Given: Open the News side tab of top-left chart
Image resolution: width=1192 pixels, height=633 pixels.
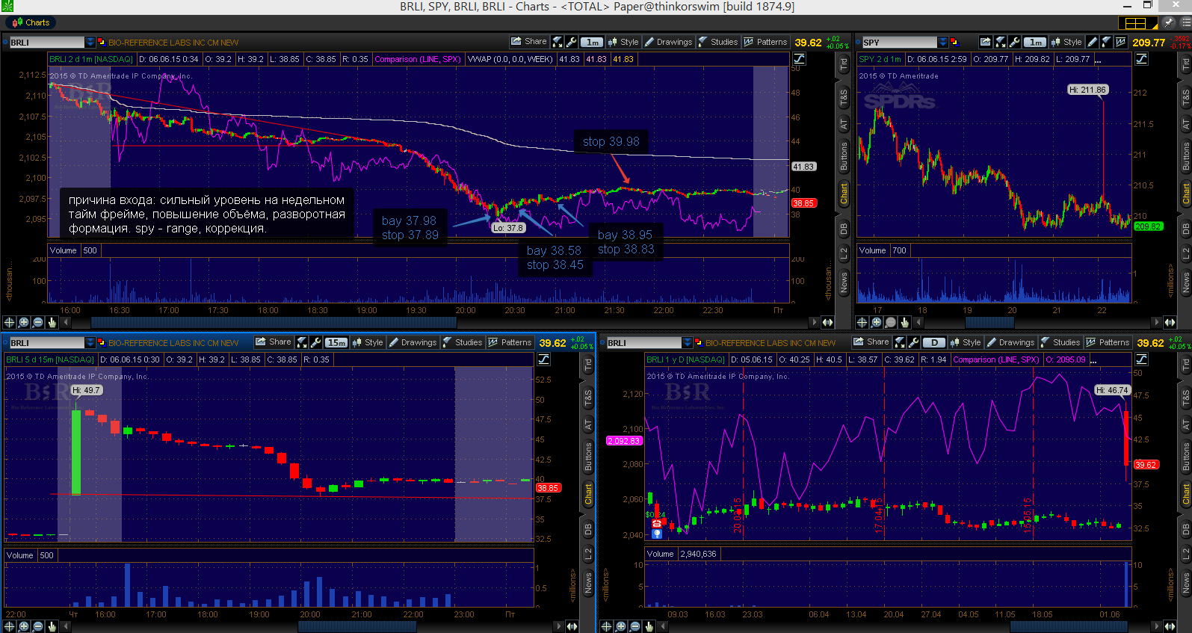Looking at the screenshot, I should (844, 282).
